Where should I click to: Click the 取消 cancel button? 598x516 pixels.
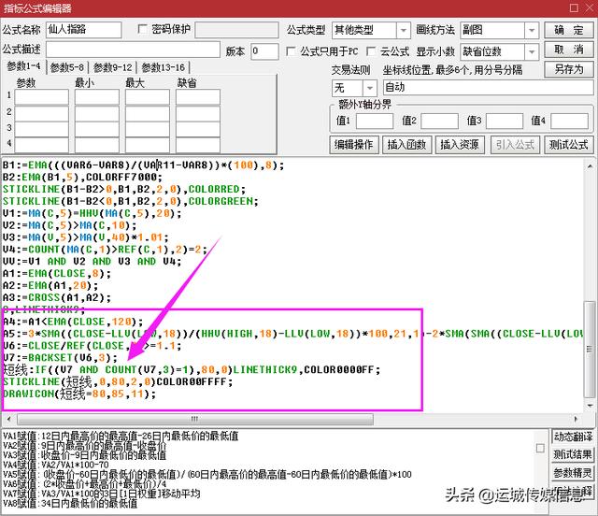[568, 50]
